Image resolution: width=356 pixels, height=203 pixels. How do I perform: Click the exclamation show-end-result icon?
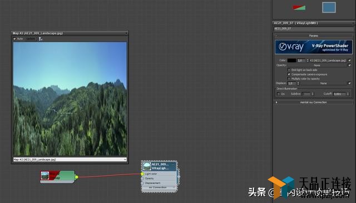click(41, 39)
